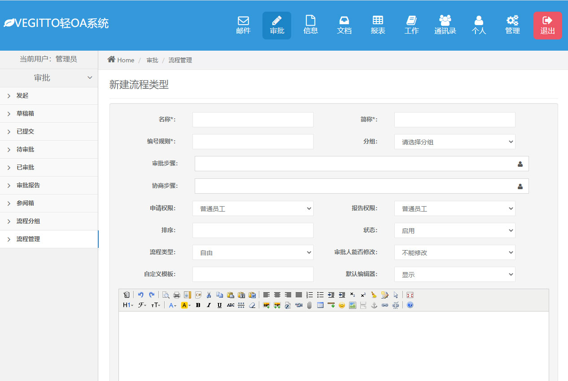Insert table in editor
The height and width of the screenshot is (381, 568).
pyautogui.click(x=320, y=305)
